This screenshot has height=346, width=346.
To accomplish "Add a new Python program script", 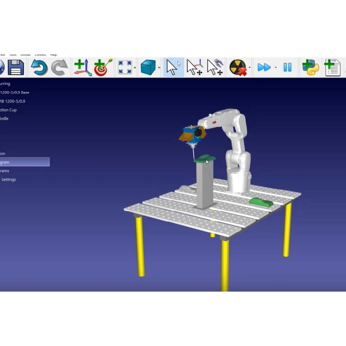I will tap(310, 67).
